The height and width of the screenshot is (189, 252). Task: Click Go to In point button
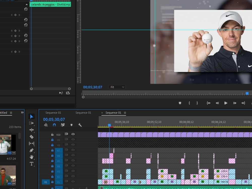(x=208, y=103)
